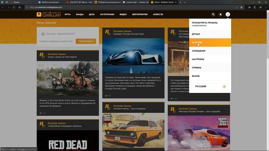Open the Schyster Deviant drifting car image
The height and width of the screenshot is (151, 269).
(x=199, y=133)
